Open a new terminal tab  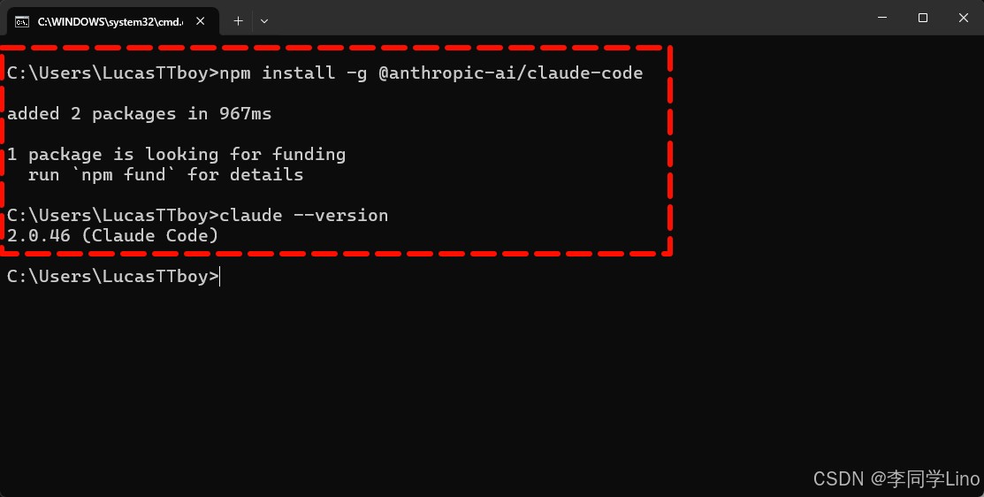pyautogui.click(x=238, y=21)
